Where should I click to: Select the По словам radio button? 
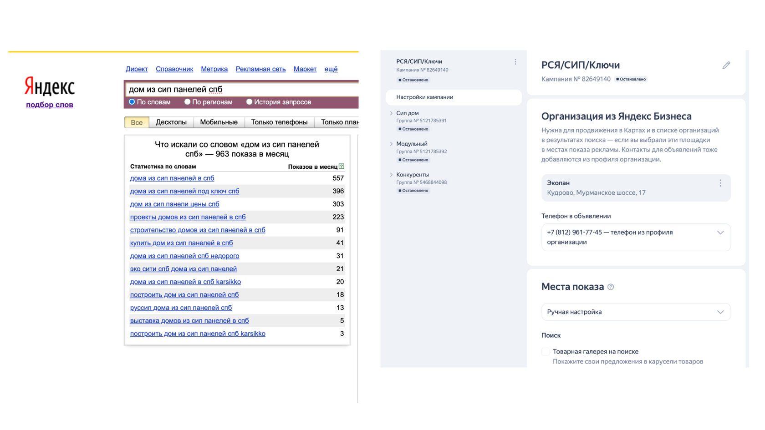point(132,102)
